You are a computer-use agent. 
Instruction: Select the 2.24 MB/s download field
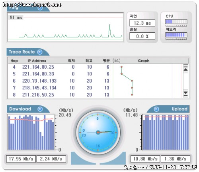pyautogui.click(x=51, y=159)
